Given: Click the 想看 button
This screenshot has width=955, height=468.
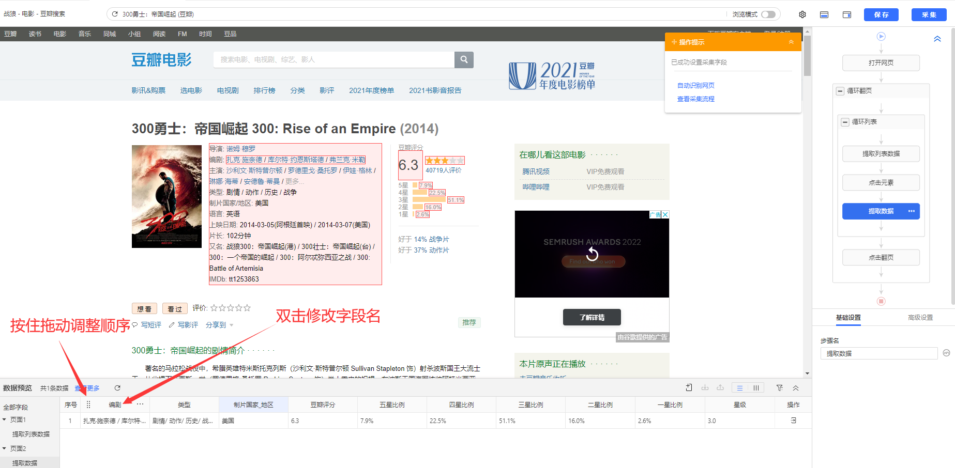Looking at the screenshot, I should coord(144,309).
